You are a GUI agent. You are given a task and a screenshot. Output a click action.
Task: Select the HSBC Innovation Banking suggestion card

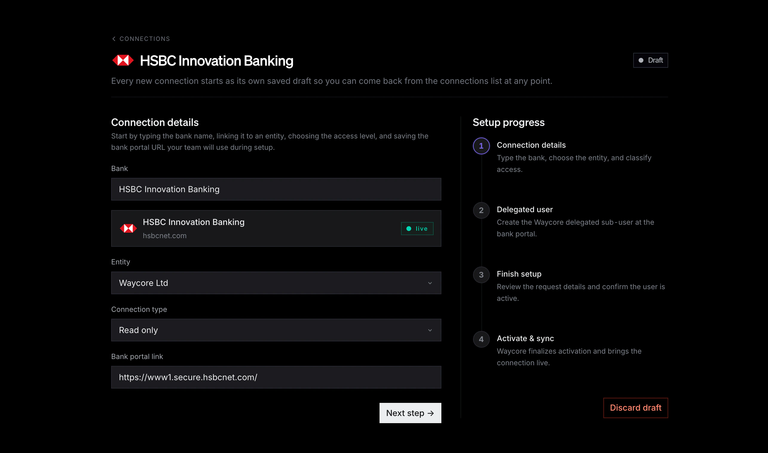pyautogui.click(x=276, y=228)
